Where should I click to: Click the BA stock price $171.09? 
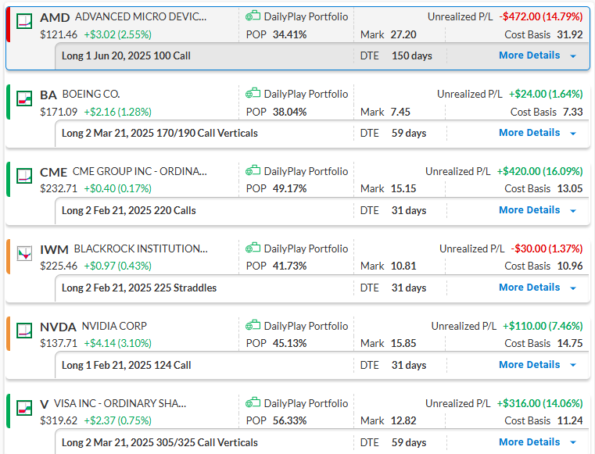pyautogui.click(x=59, y=112)
